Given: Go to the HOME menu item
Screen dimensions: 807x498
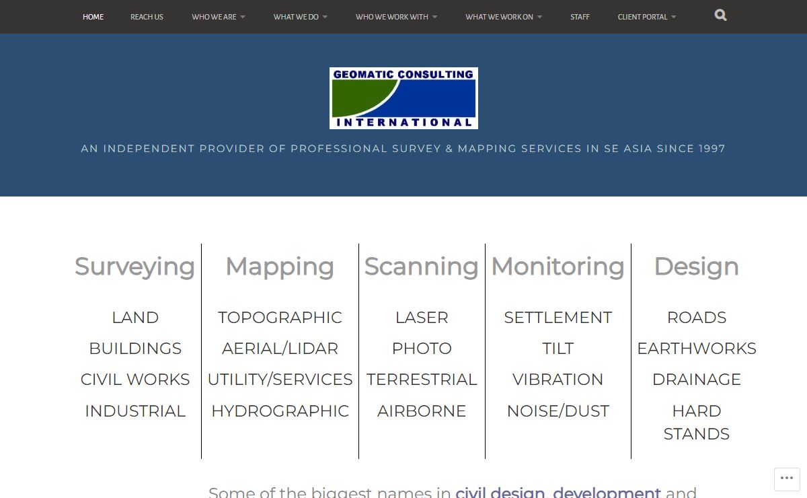Looking at the screenshot, I should click(x=93, y=17).
